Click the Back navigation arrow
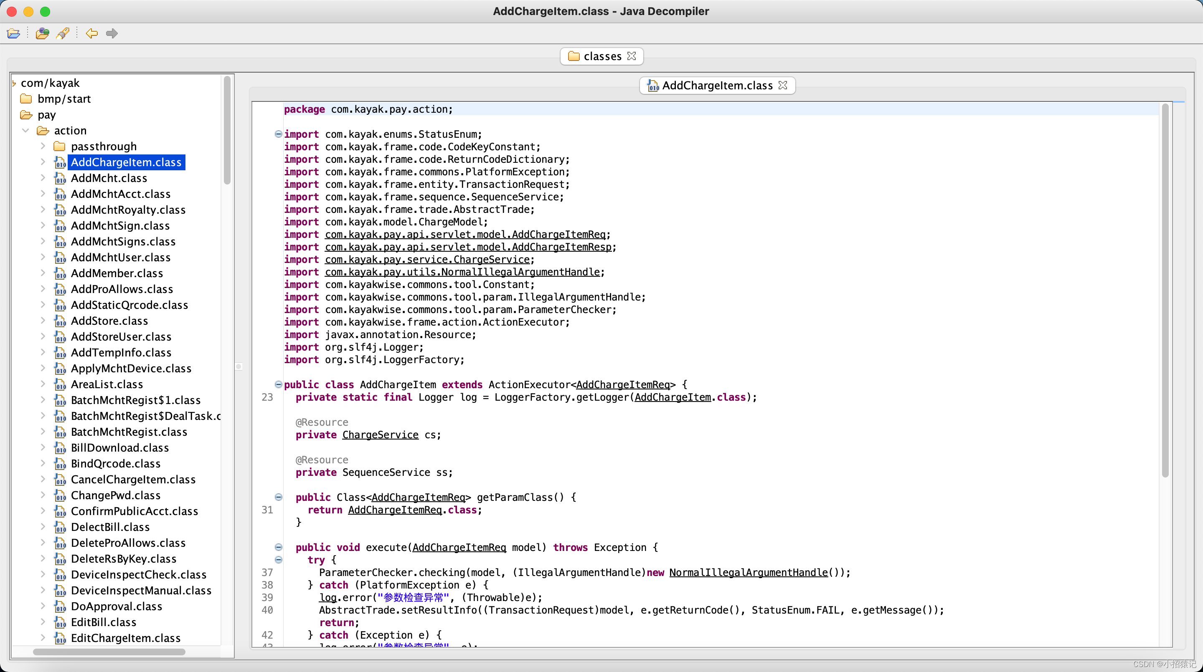This screenshot has height=672, width=1203. point(91,33)
